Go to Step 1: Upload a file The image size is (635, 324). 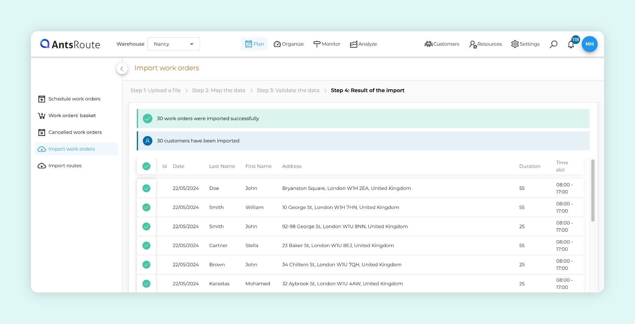[x=155, y=90]
